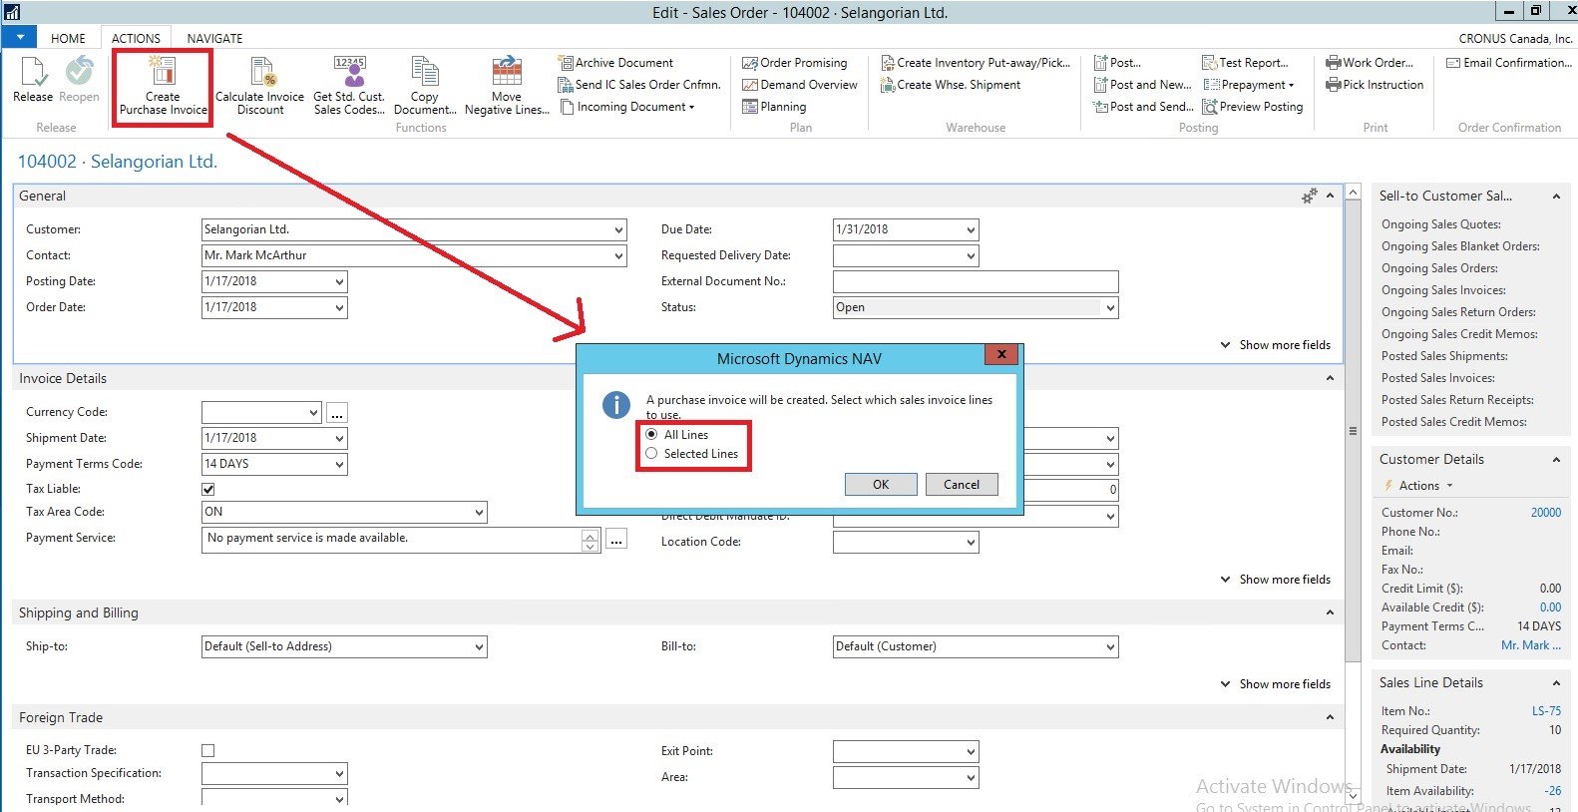Click Archive Document

tap(615, 63)
